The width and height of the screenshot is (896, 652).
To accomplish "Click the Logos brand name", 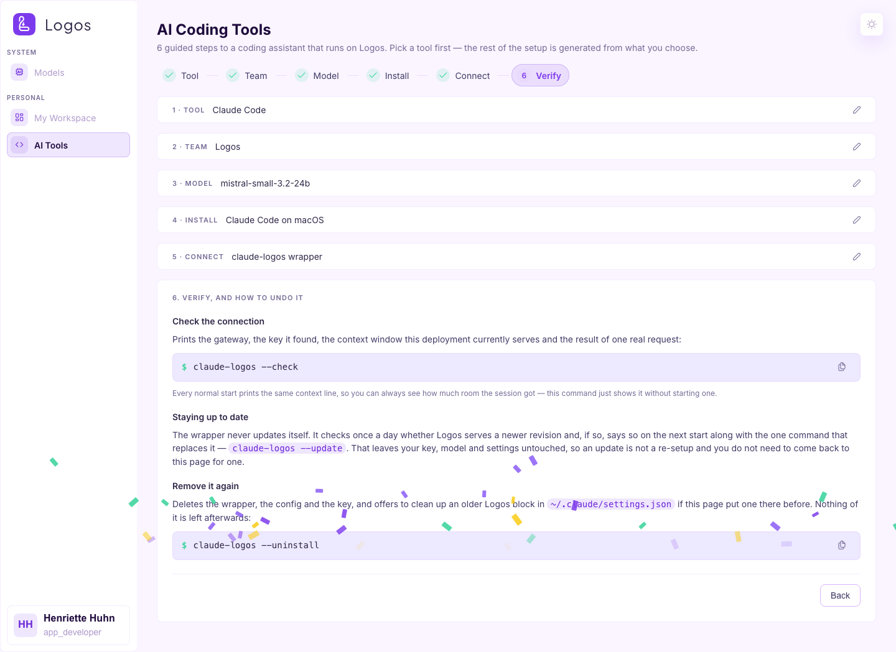I will point(68,25).
